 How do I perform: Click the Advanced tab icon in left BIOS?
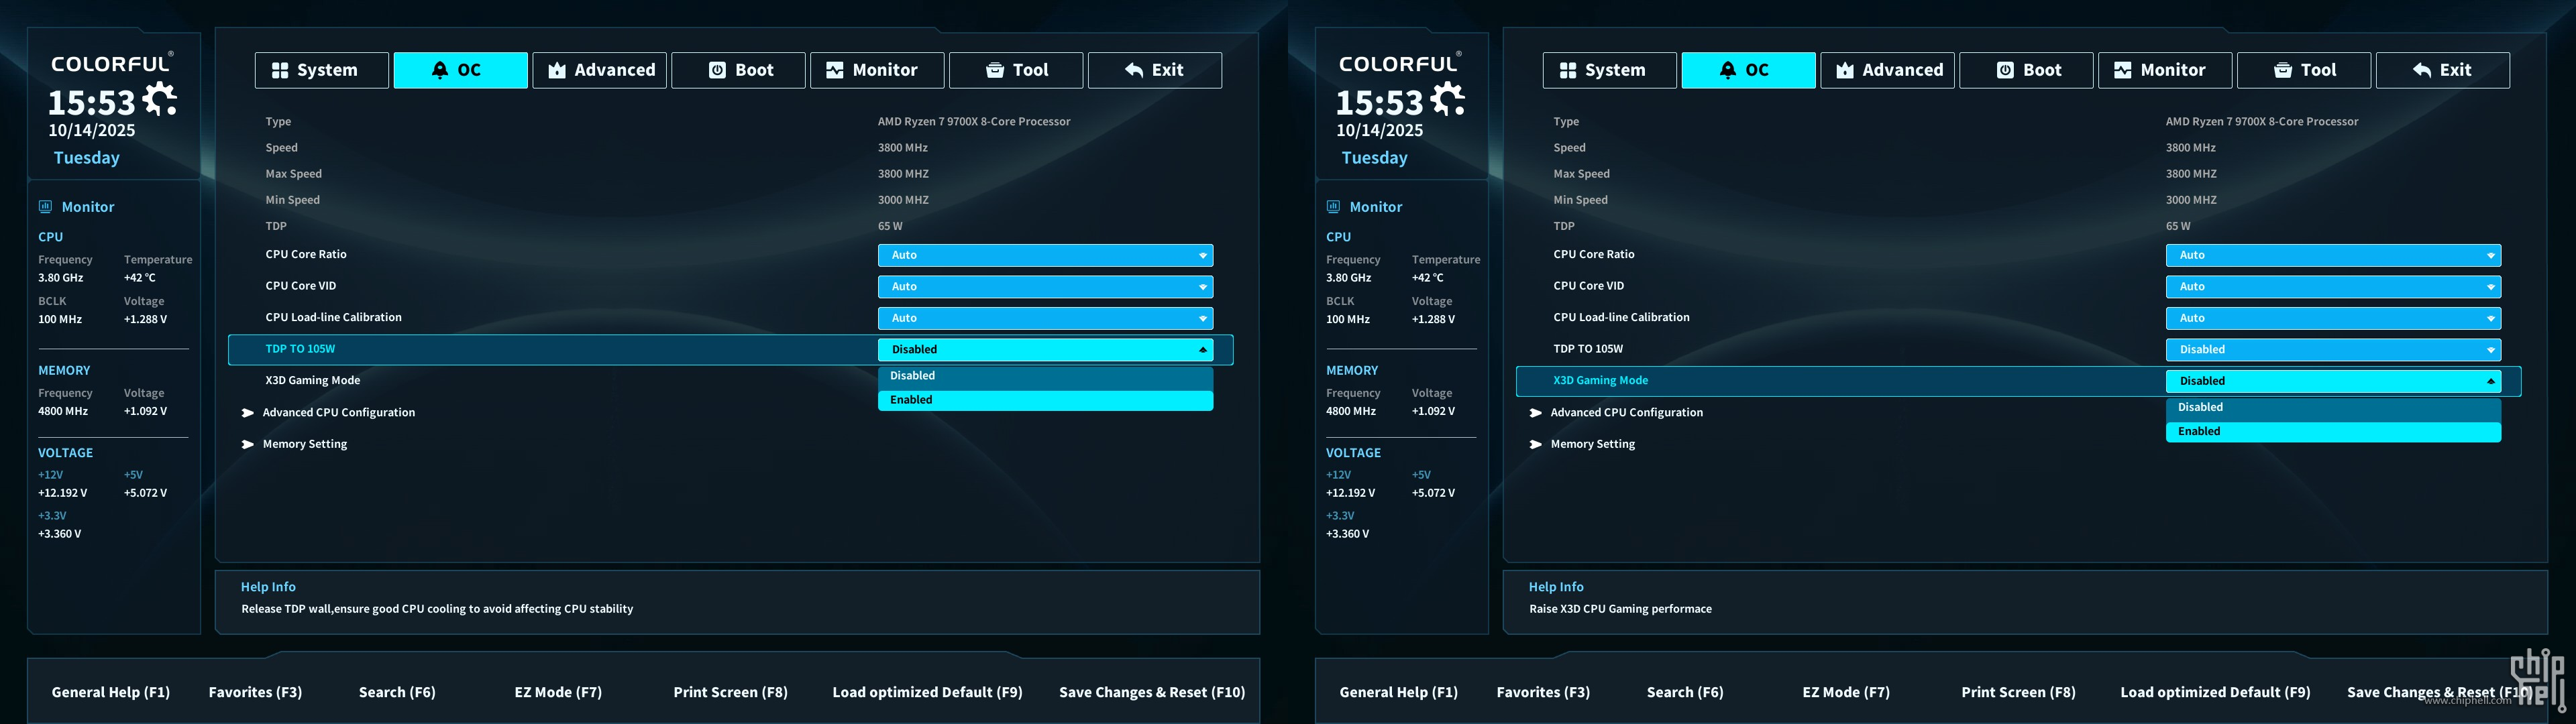[x=557, y=70]
